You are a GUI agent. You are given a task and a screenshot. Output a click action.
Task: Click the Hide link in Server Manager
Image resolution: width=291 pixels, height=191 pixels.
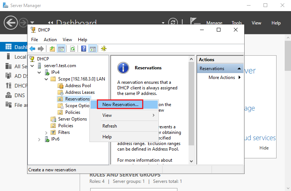(264, 148)
